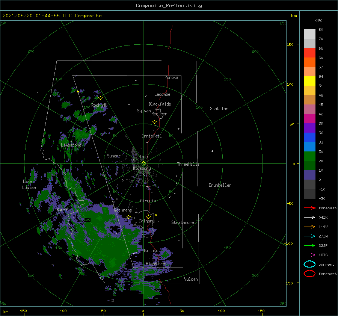Select the cyan 27ZW arrow symbol
The height and width of the screenshot is (316, 338).
click(x=309, y=236)
